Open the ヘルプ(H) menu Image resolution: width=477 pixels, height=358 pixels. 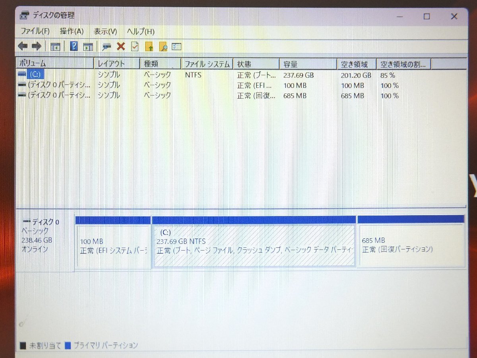[141, 31]
